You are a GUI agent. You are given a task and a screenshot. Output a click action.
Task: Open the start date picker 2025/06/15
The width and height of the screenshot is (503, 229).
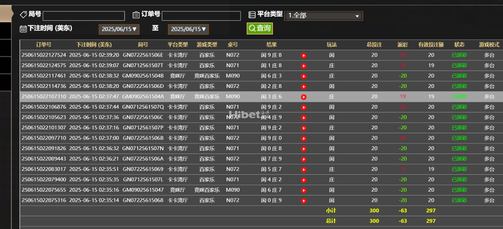click(119, 29)
